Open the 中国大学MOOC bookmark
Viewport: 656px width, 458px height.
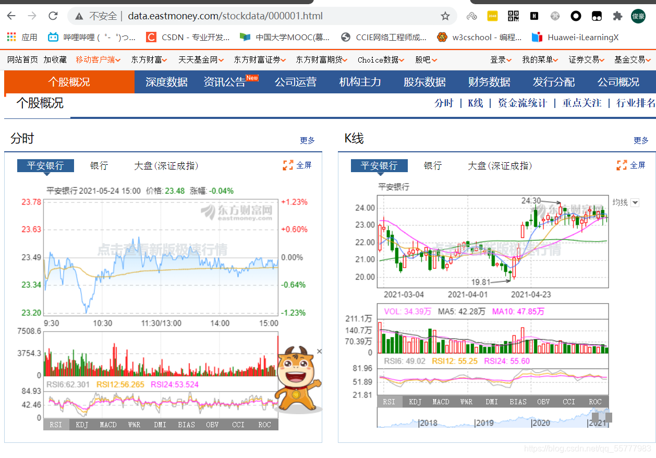pos(285,37)
